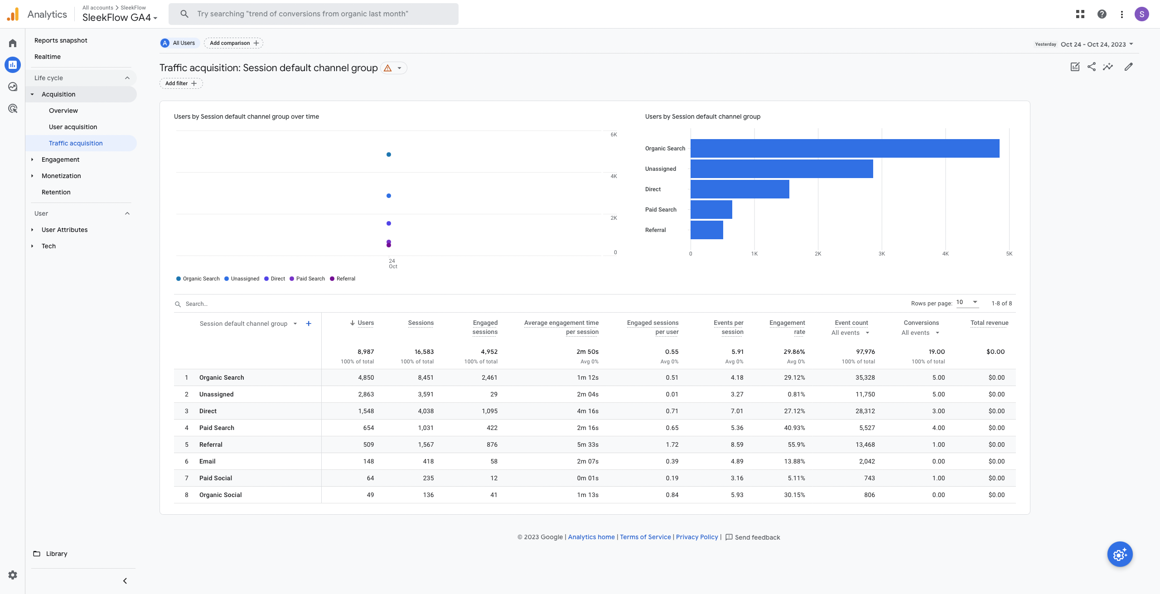
Task: Open the Google apps grid icon
Action: click(x=1080, y=14)
